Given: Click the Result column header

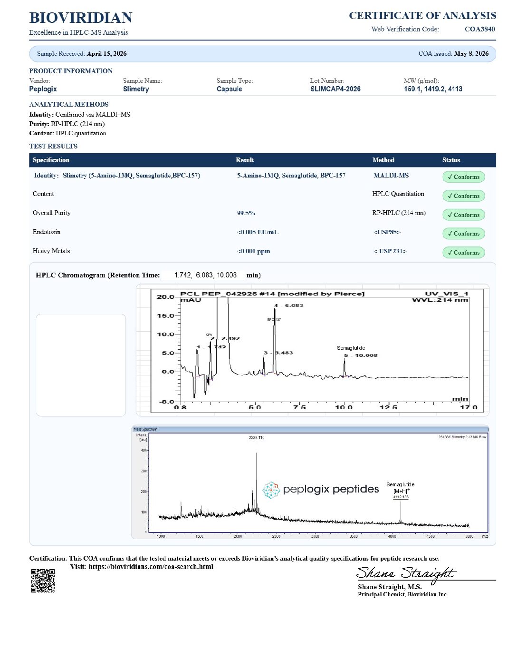Looking at the screenshot, I should pyautogui.click(x=245, y=160).
